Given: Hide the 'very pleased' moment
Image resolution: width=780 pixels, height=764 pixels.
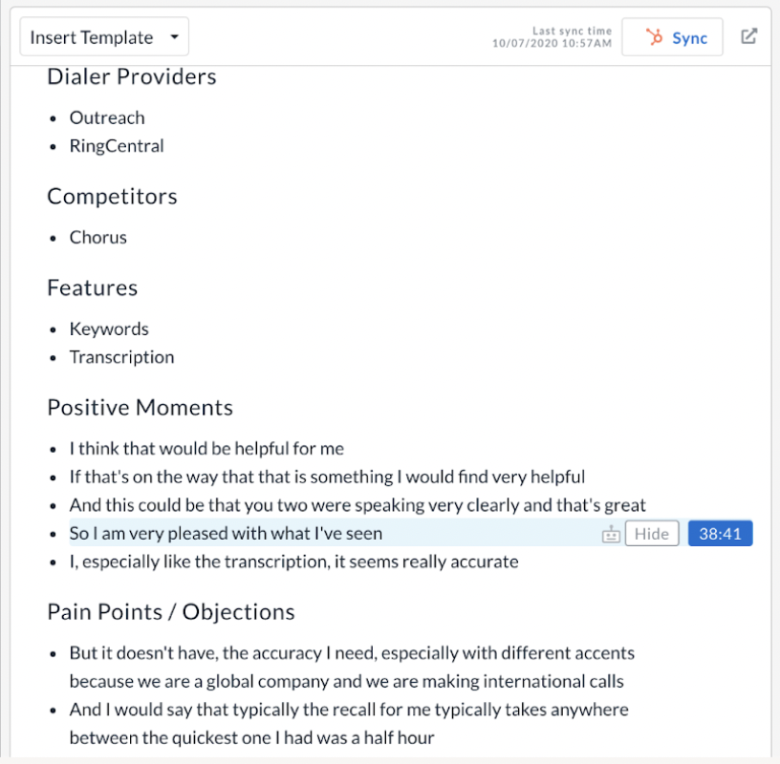Looking at the screenshot, I should [x=652, y=533].
